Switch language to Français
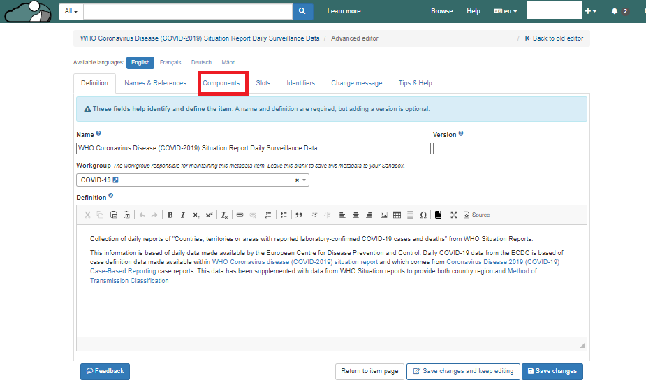The image size is (646, 385). point(170,62)
